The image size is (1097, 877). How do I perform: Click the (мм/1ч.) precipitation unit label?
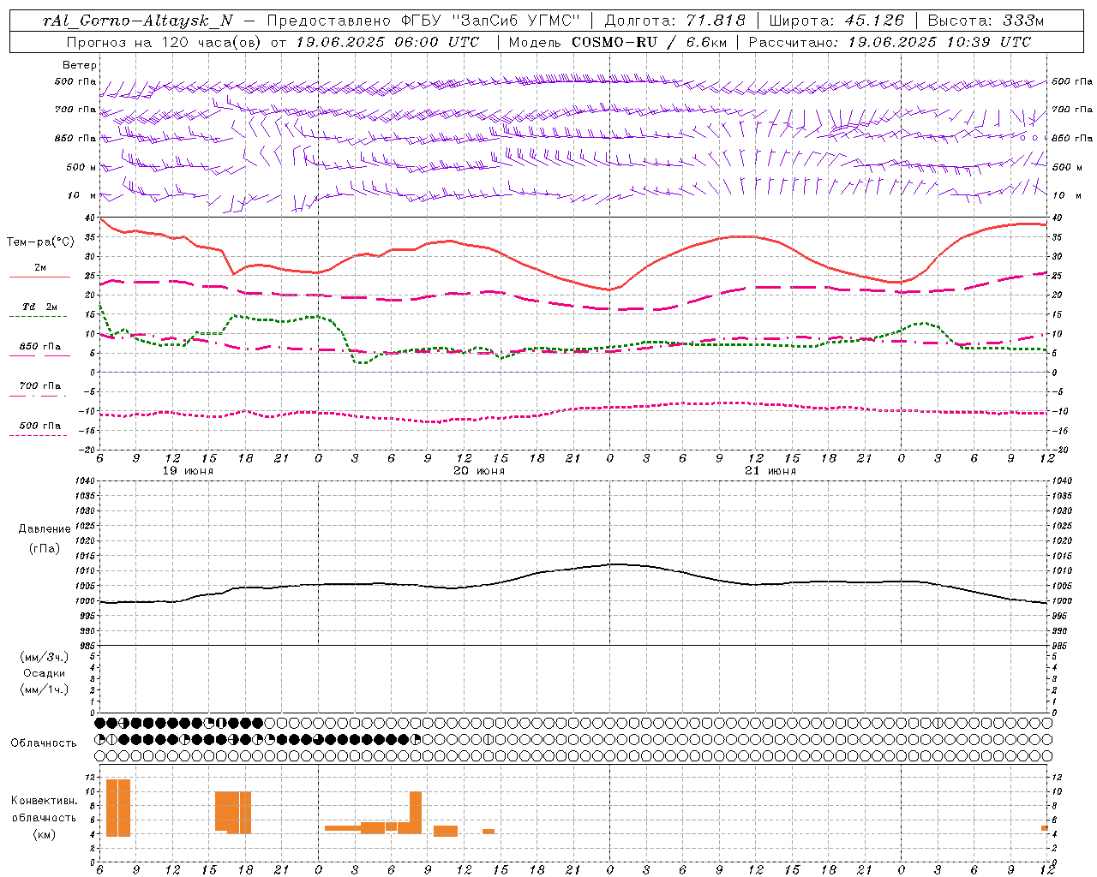click(x=45, y=689)
